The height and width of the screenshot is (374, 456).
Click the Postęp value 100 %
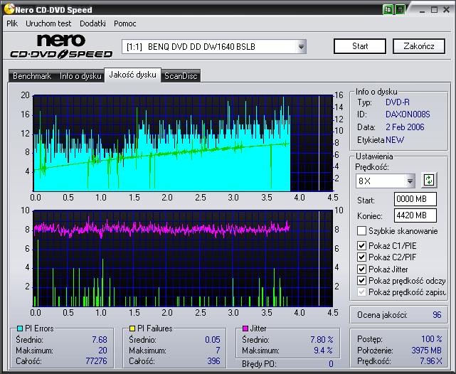coord(432,339)
